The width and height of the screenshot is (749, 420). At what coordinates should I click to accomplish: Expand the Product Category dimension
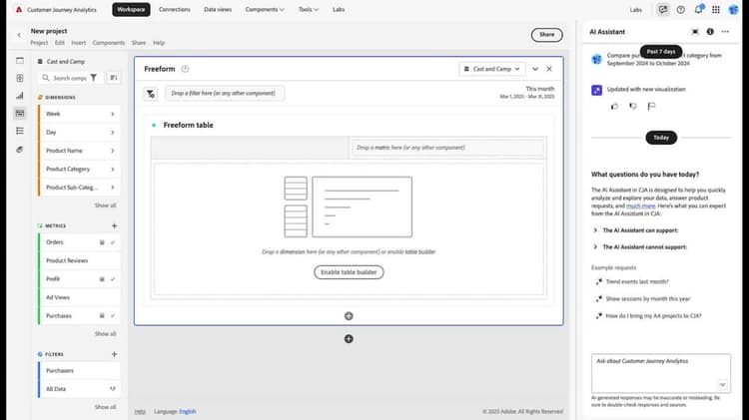click(112, 169)
